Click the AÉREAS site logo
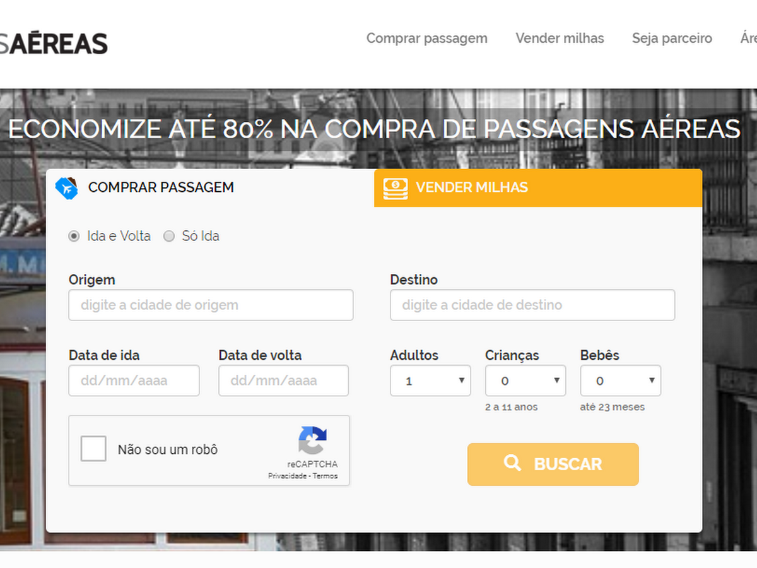The width and height of the screenshot is (757, 568). tap(54, 44)
